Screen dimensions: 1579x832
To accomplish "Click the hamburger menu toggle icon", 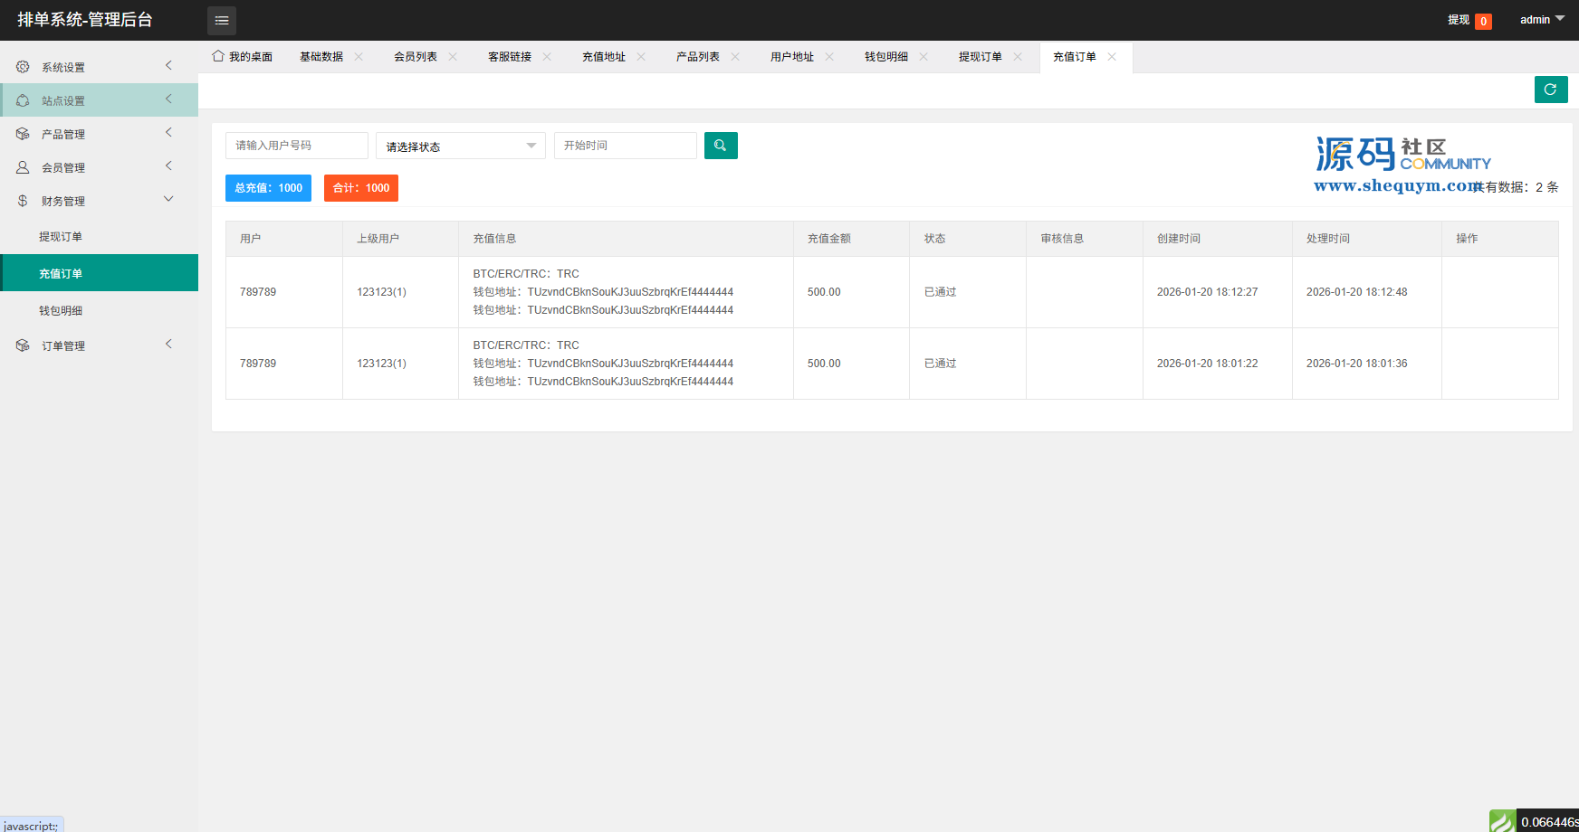I will click(x=222, y=20).
